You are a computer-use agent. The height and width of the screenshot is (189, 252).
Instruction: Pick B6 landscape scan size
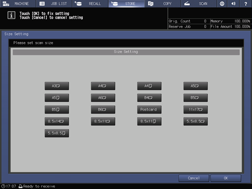(103, 110)
